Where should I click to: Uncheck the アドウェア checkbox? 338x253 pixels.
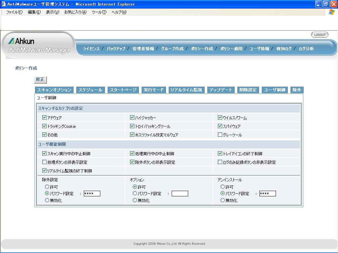(44, 117)
